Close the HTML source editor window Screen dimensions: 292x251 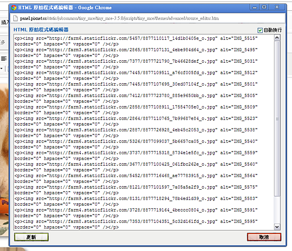point(277,7)
